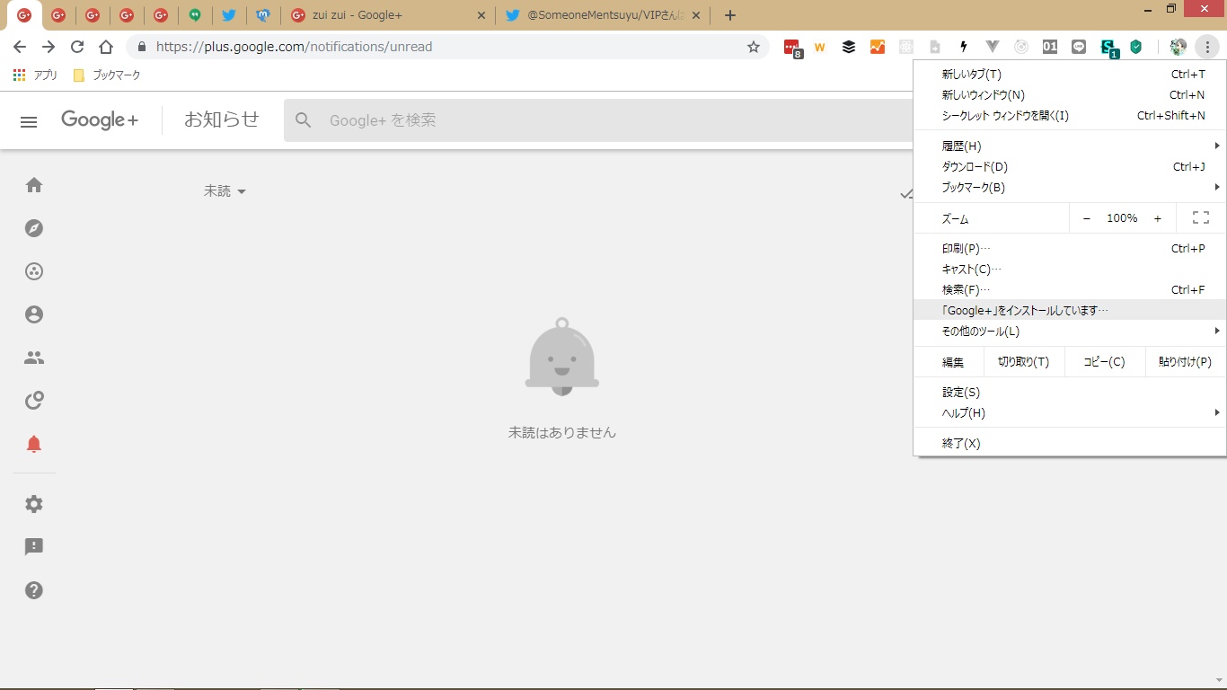
Task: Click the zoom in plus button
Action: click(x=1158, y=218)
